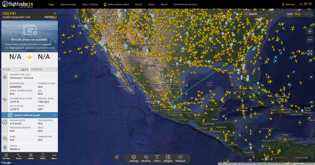Click the aircraft photo placeholder
The image size is (315, 165).
tap(30, 30)
